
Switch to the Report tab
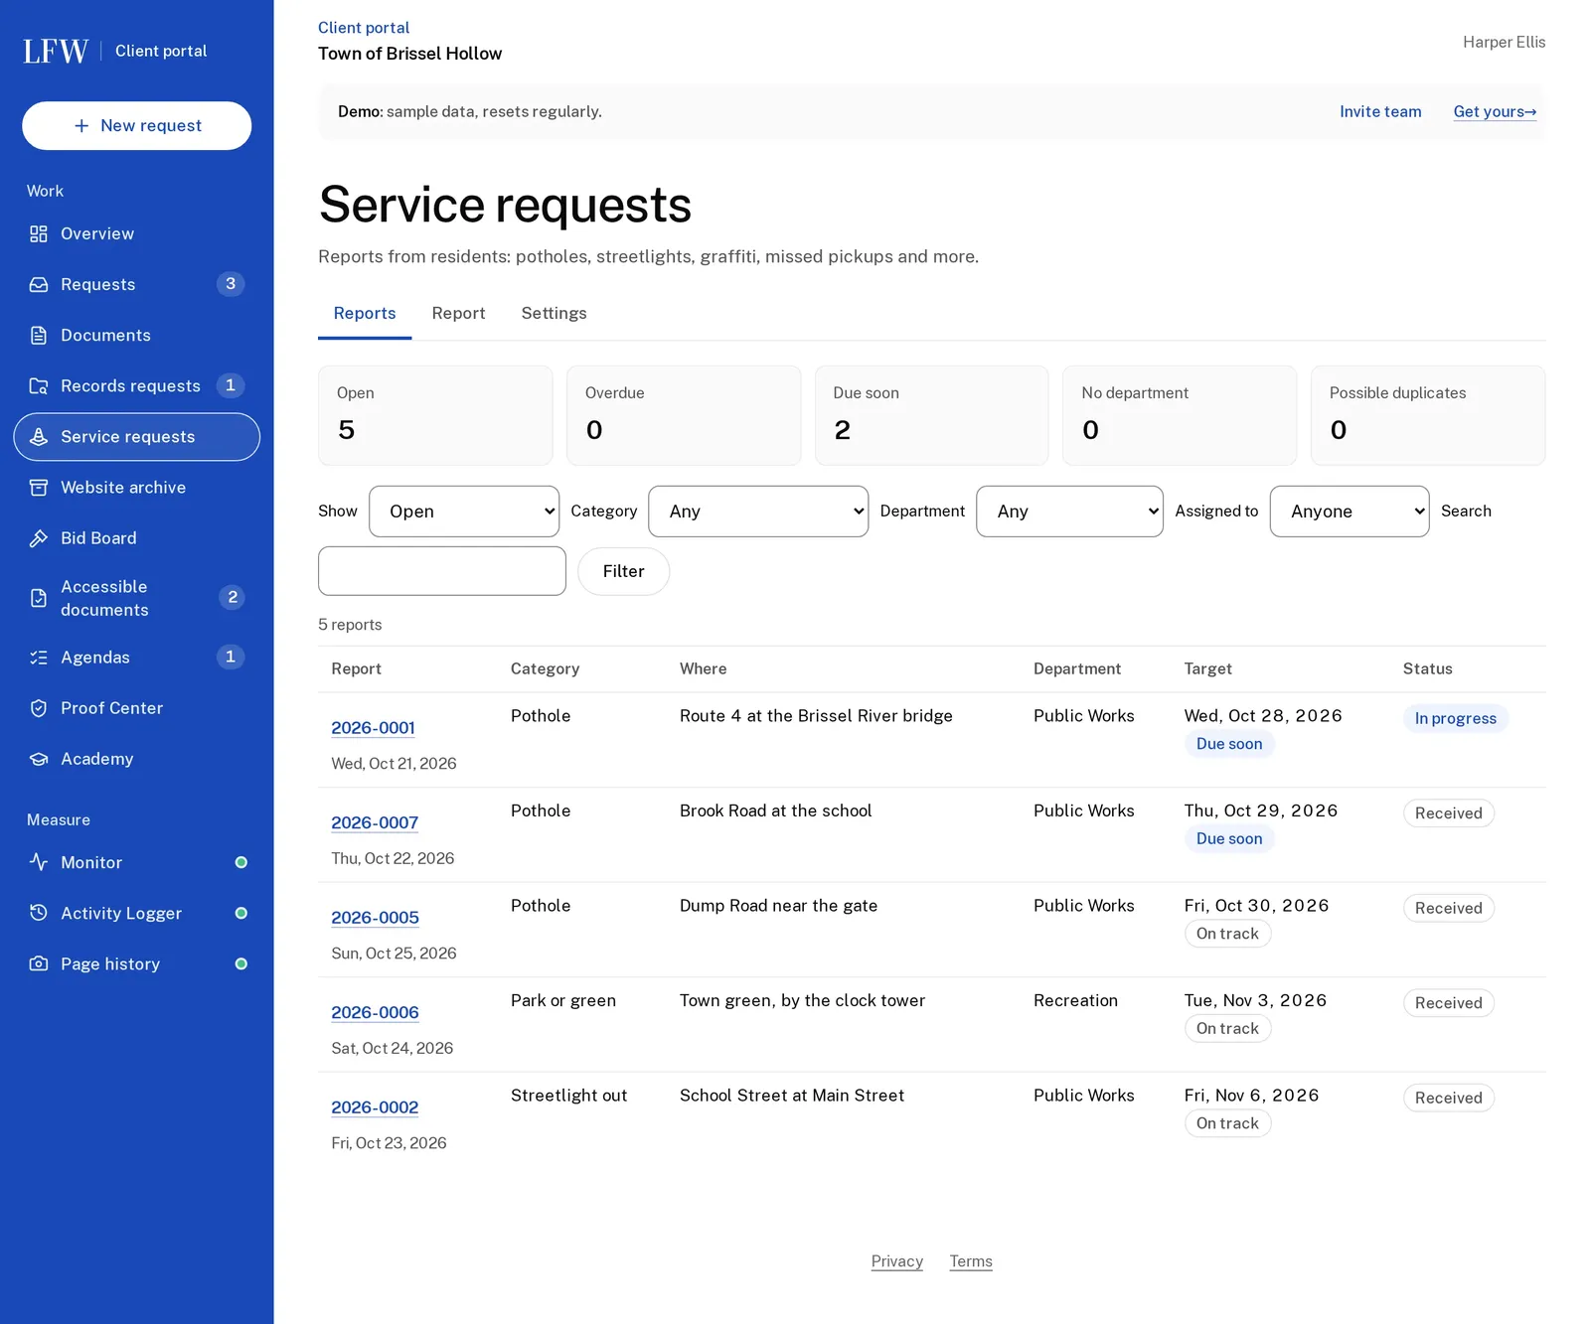coord(458,313)
